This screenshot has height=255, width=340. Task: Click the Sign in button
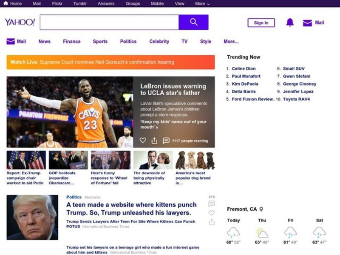(261, 23)
